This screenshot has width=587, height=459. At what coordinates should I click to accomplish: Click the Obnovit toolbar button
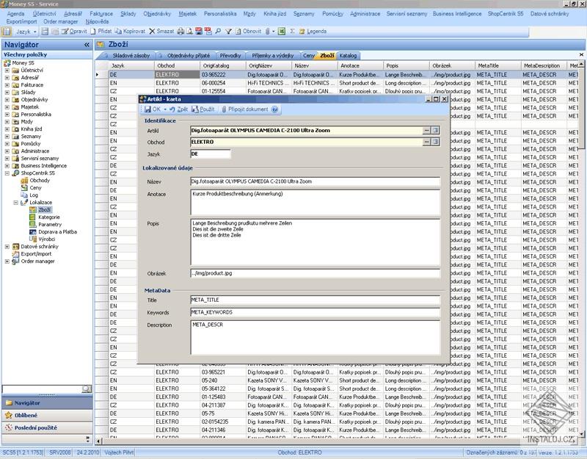pyautogui.click(x=248, y=32)
